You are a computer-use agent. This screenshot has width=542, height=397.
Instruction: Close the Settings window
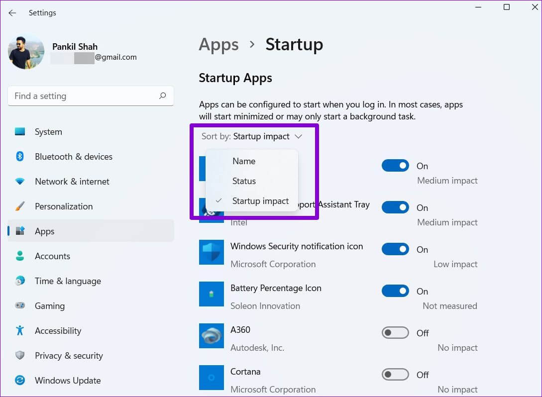535,7
